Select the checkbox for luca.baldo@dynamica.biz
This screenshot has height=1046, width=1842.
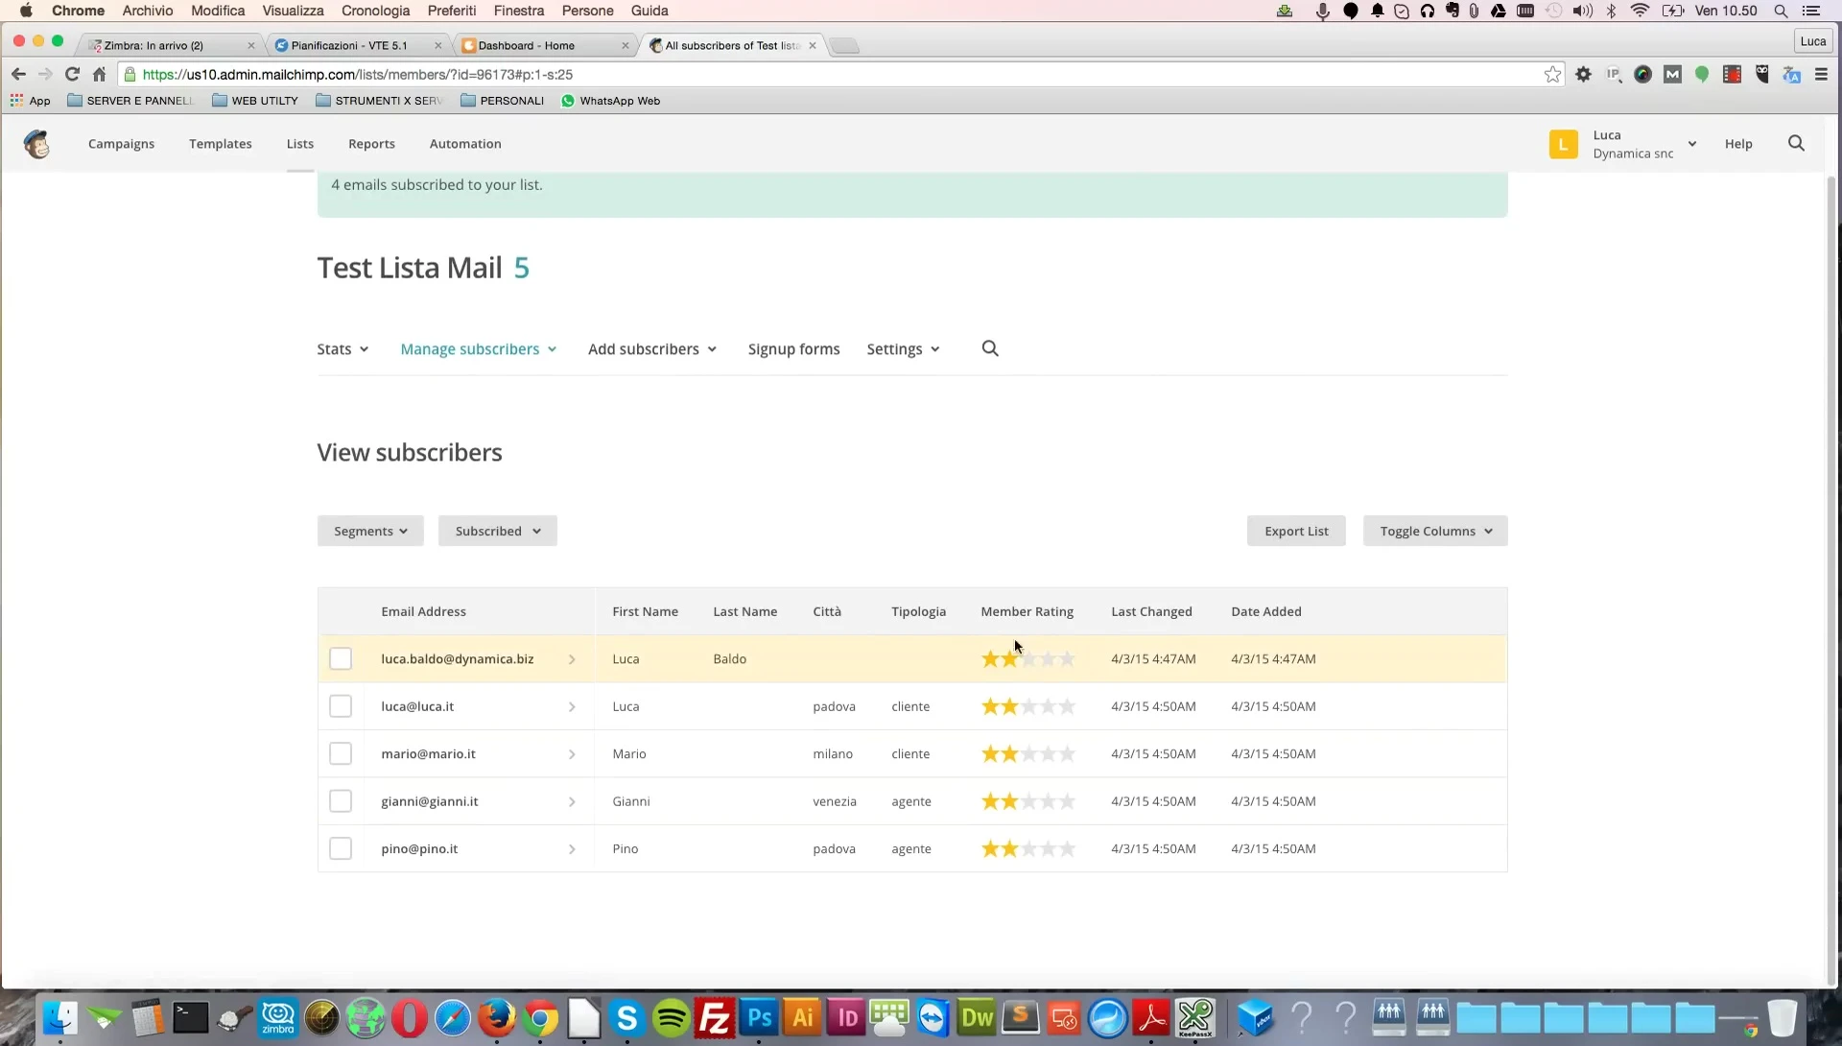(x=341, y=658)
